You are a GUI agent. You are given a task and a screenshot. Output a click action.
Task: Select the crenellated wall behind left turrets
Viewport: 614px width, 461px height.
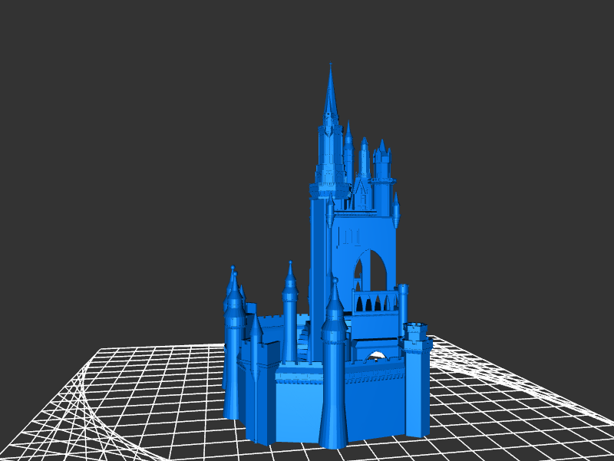tap(269, 321)
